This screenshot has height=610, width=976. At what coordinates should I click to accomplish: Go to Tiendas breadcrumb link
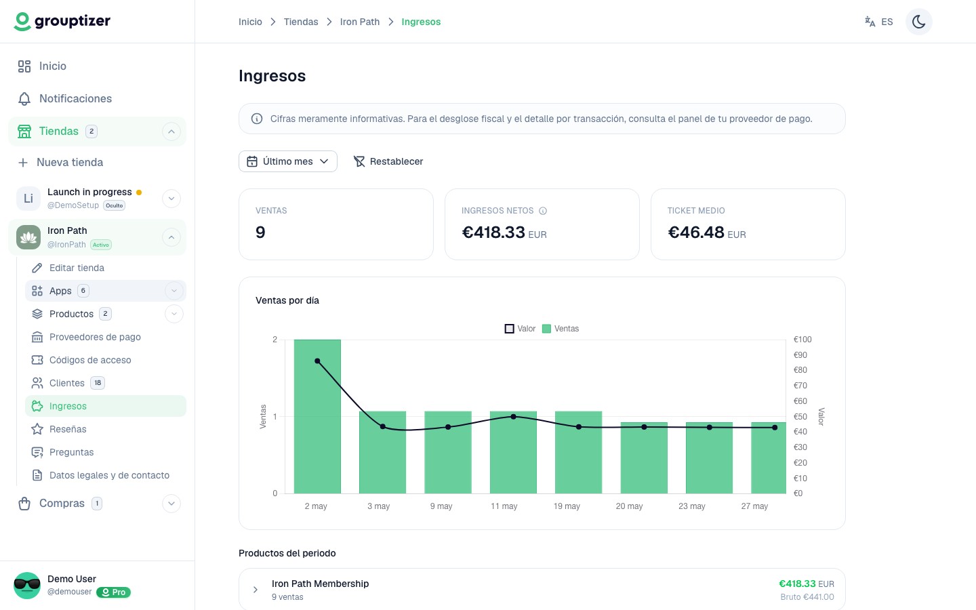[x=301, y=22]
